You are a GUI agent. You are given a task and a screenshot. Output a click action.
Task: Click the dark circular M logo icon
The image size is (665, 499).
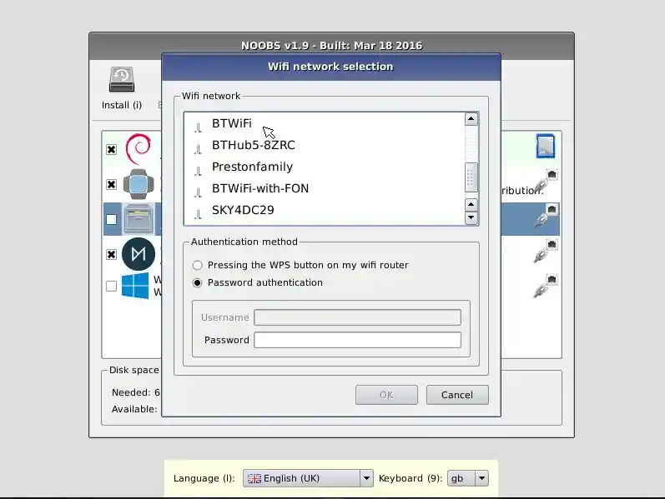pyautogui.click(x=139, y=254)
